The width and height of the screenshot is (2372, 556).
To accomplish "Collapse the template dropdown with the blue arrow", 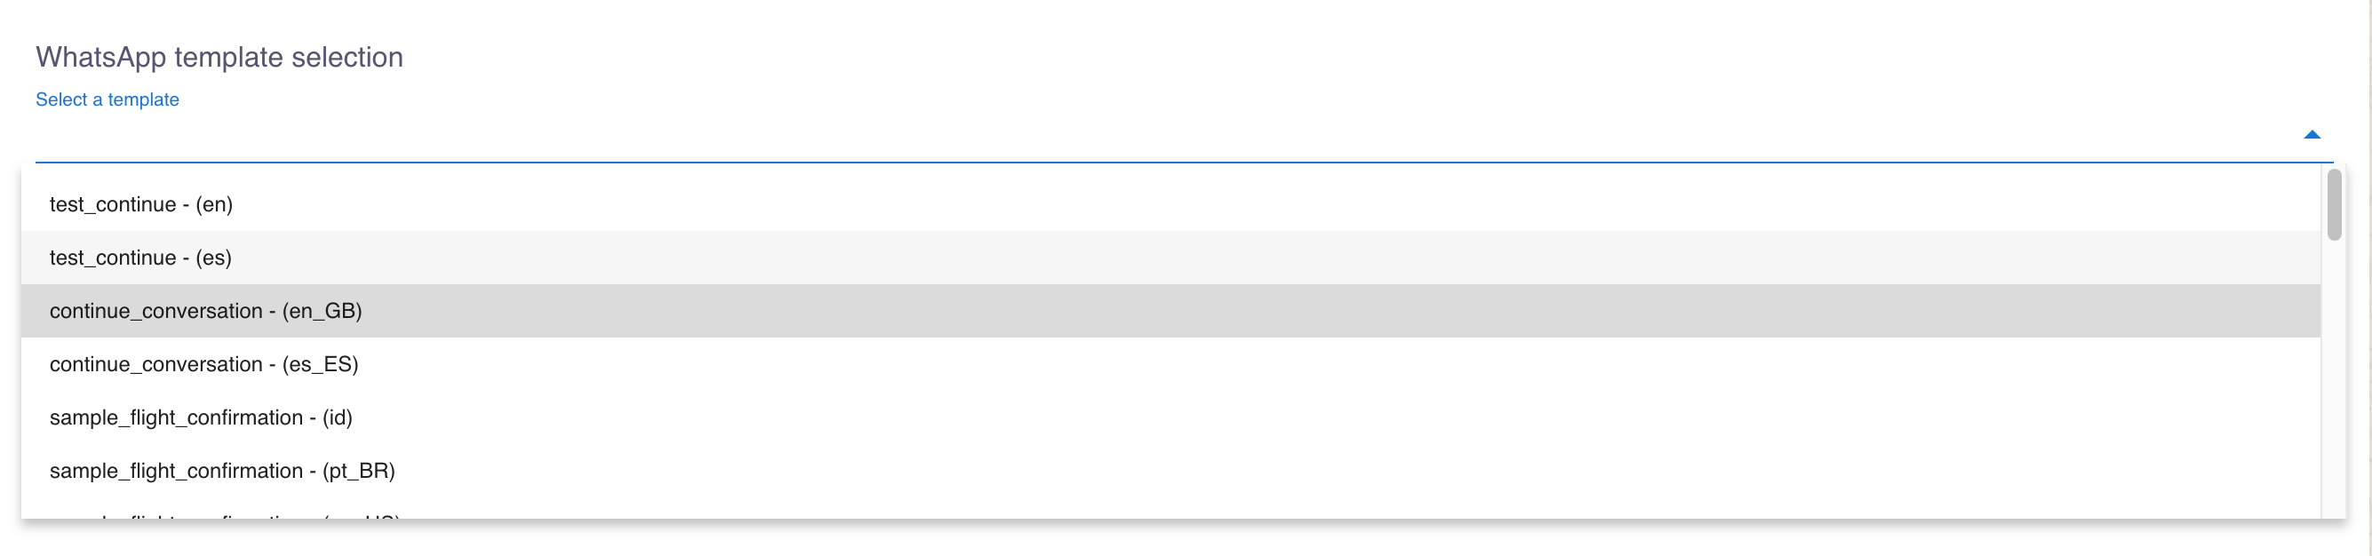I will pyautogui.click(x=2312, y=135).
